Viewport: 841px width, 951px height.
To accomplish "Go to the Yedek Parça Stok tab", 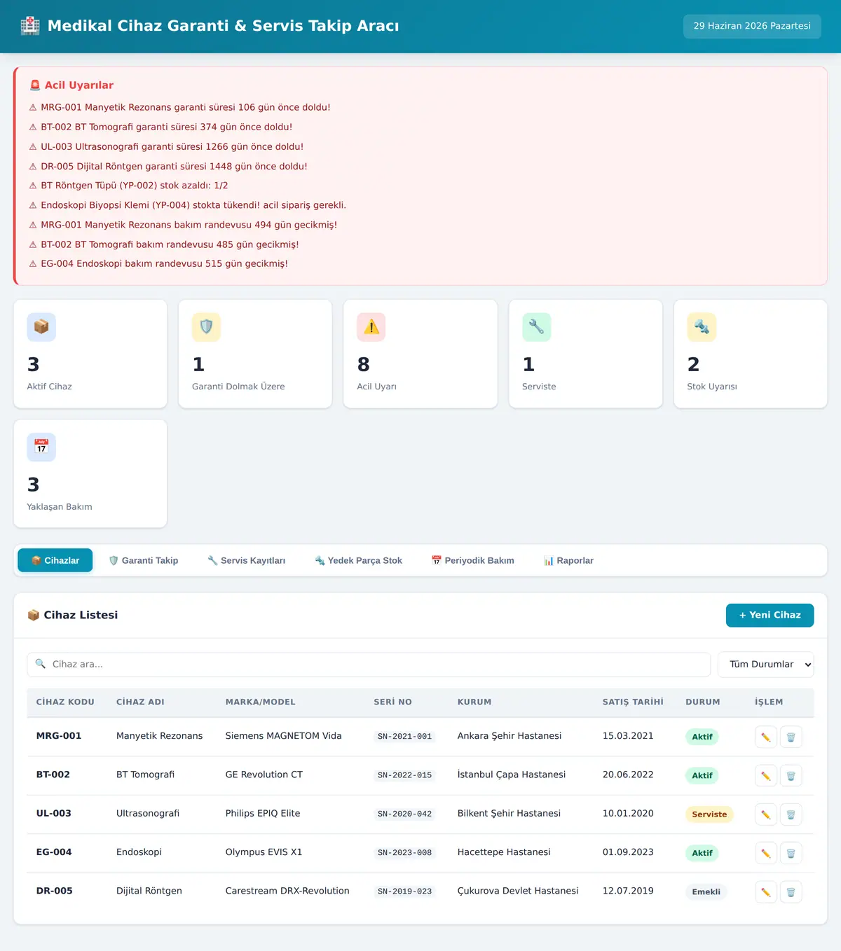I will click(x=358, y=560).
